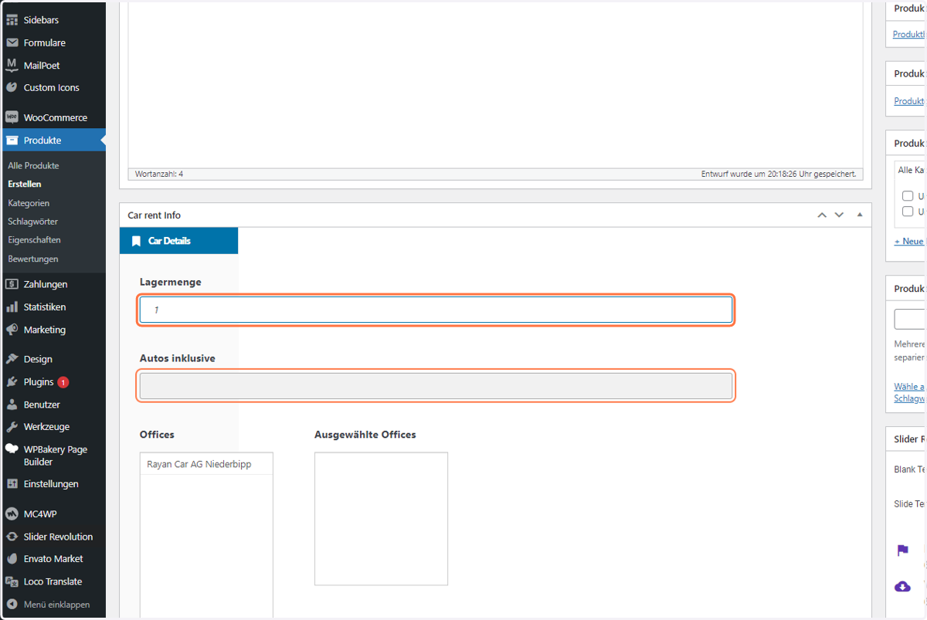Image resolution: width=927 pixels, height=620 pixels.
Task: Click the Benutzer person icon
Action: click(12, 405)
